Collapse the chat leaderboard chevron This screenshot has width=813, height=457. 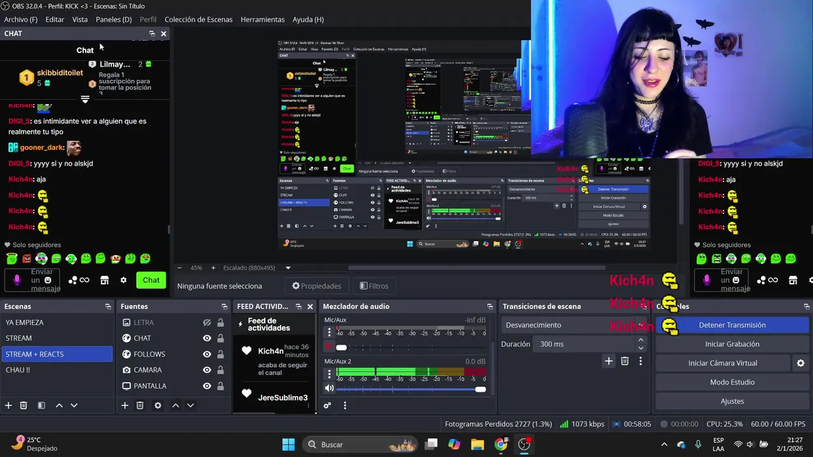pyautogui.click(x=85, y=99)
